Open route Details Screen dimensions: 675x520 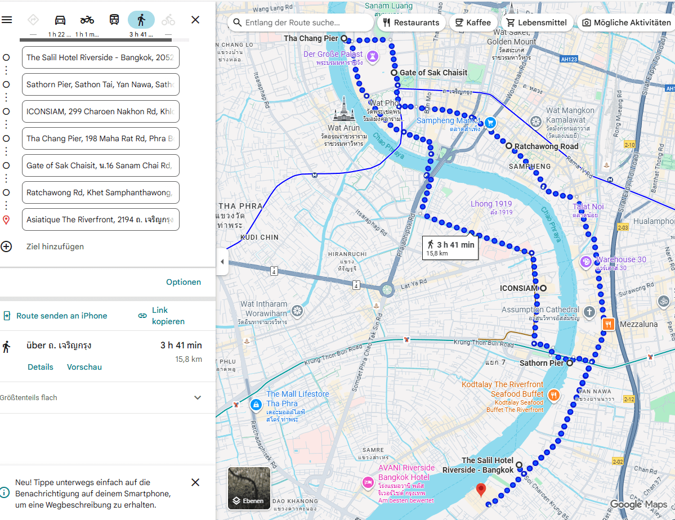pyautogui.click(x=41, y=367)
